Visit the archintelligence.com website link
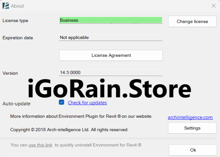The image size is (220, 157). click(x=190, y=117)
